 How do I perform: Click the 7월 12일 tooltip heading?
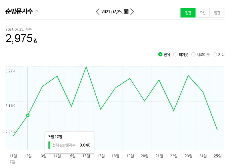55,136
